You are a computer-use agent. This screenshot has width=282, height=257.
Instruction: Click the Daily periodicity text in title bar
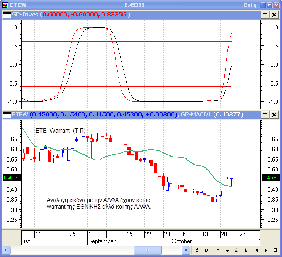point(250,5)
